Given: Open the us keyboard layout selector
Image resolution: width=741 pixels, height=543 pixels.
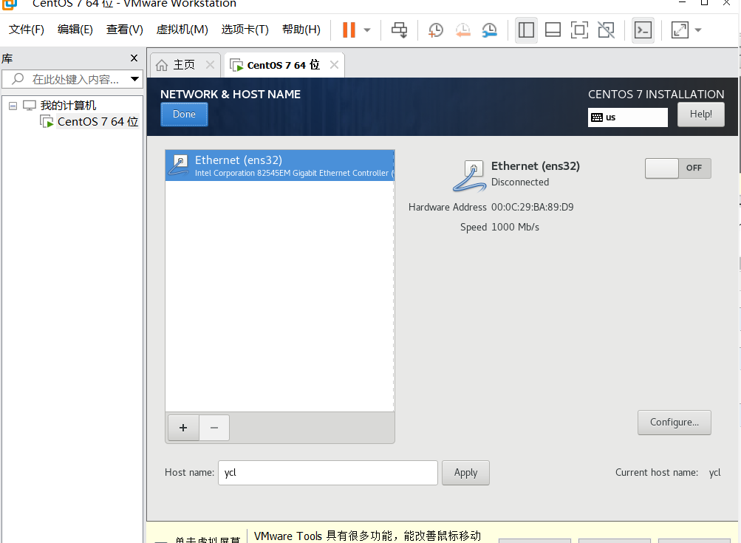Looking at the screenshot, I should 627,117.
